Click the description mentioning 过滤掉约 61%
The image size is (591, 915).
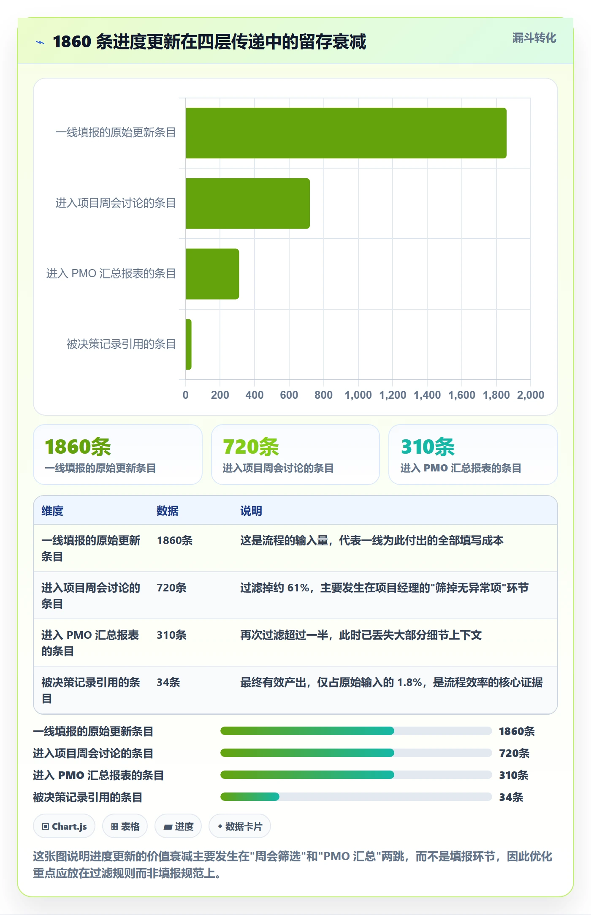(x=384, y=588)
